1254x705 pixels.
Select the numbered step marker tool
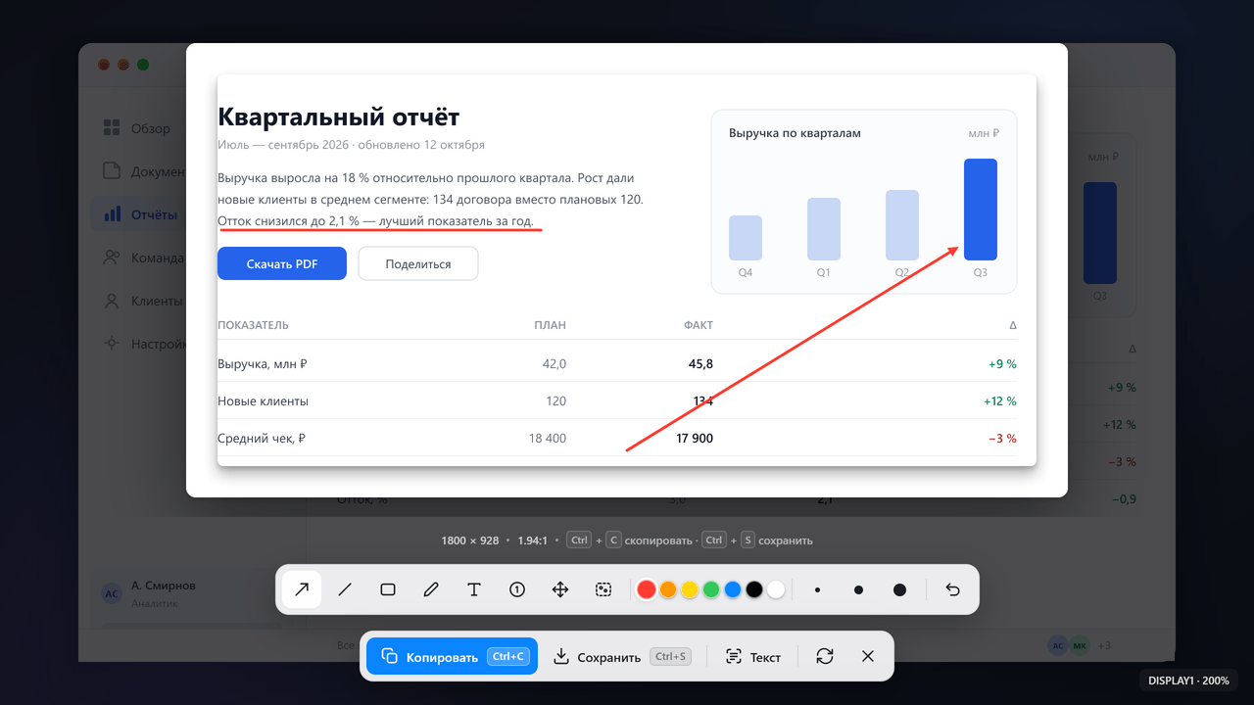[517, 589]
